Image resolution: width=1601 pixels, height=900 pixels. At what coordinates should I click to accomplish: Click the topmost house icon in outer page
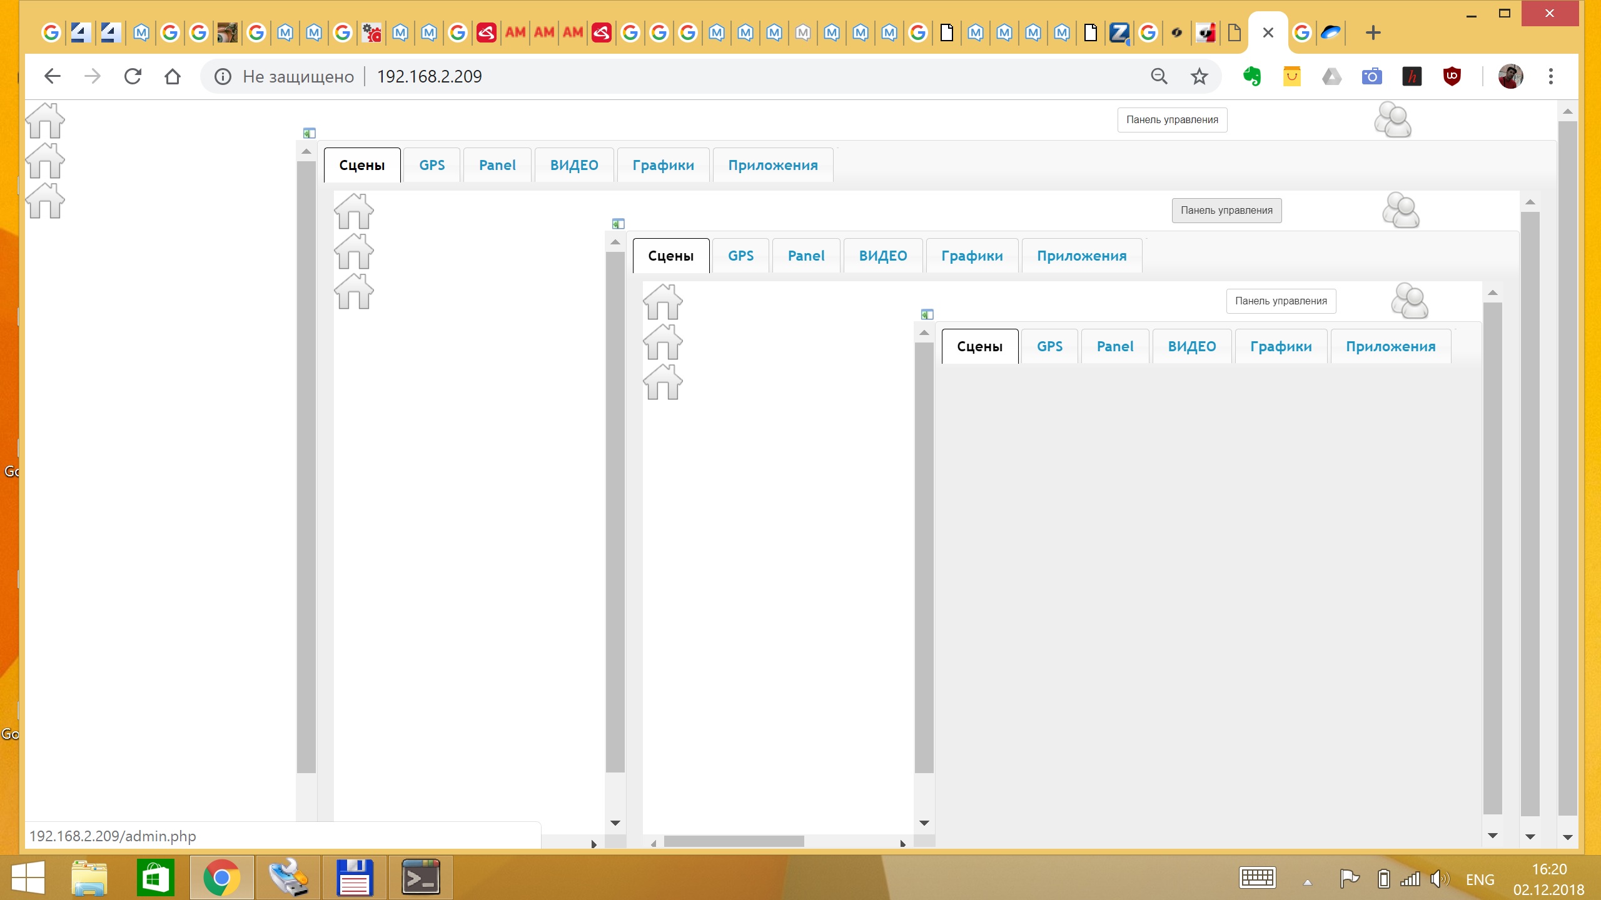tap(45, 121)
